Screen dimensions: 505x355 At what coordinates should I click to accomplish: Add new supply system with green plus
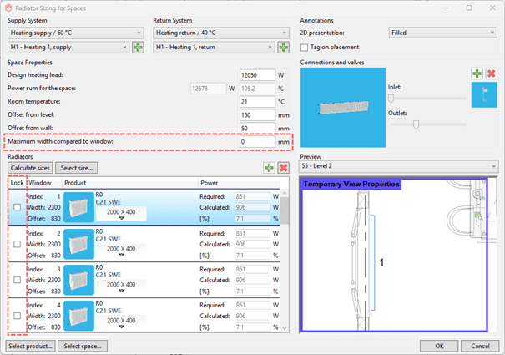pos(138,48)
